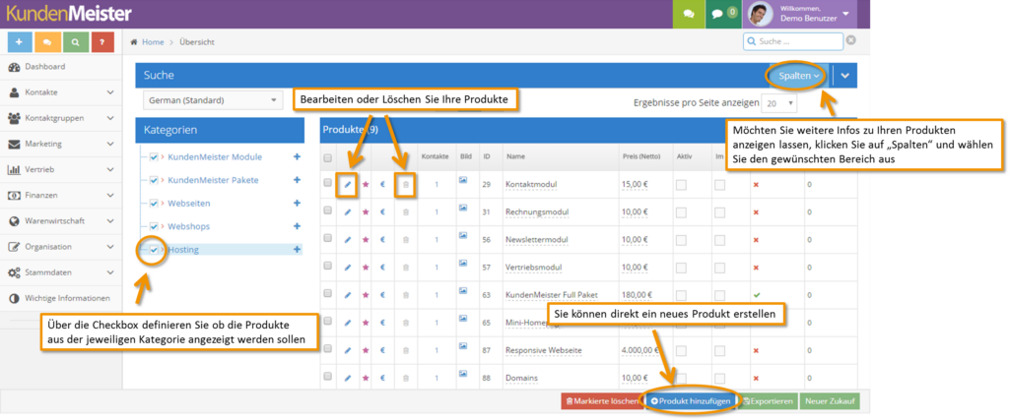Image resolution: width=1009 pixels, height=420 pixels.
Task: Open the message notifications icon showing 0
Action: tap(723, 14)
